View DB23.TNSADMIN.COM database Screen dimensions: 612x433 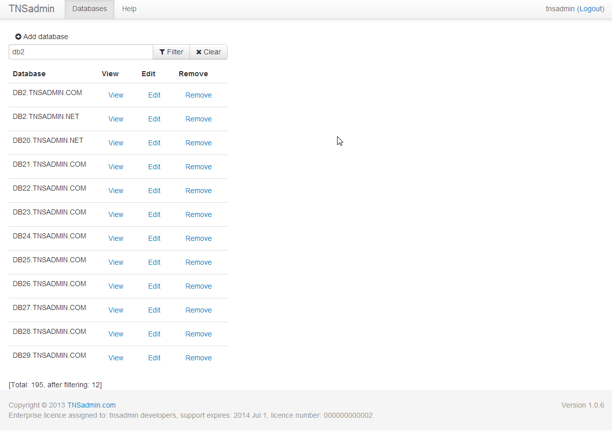click(116, 214)
